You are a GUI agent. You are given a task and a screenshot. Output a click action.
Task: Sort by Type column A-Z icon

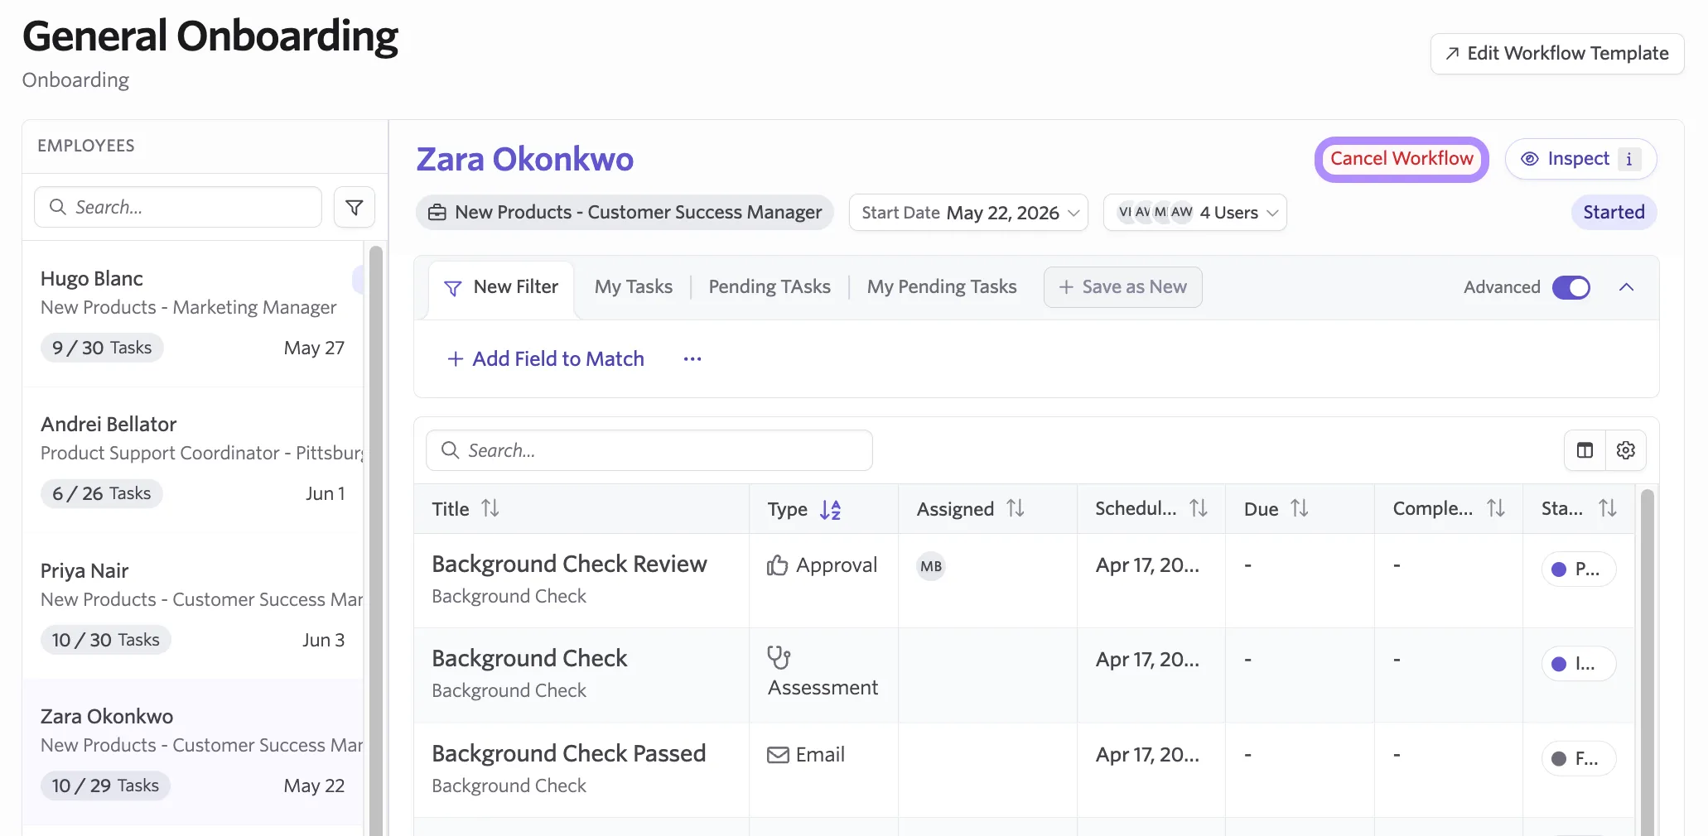[x=830, y=509]
